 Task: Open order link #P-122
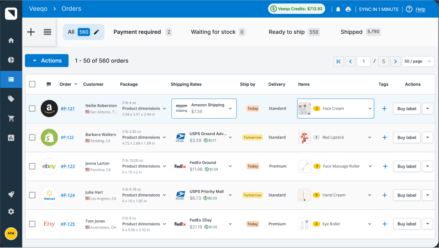(67, 137)
